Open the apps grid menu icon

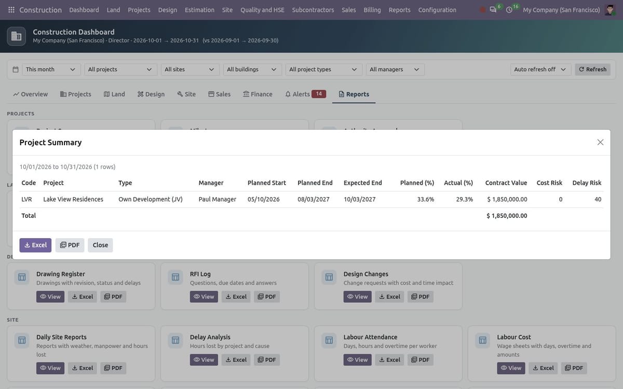point(11,10)
